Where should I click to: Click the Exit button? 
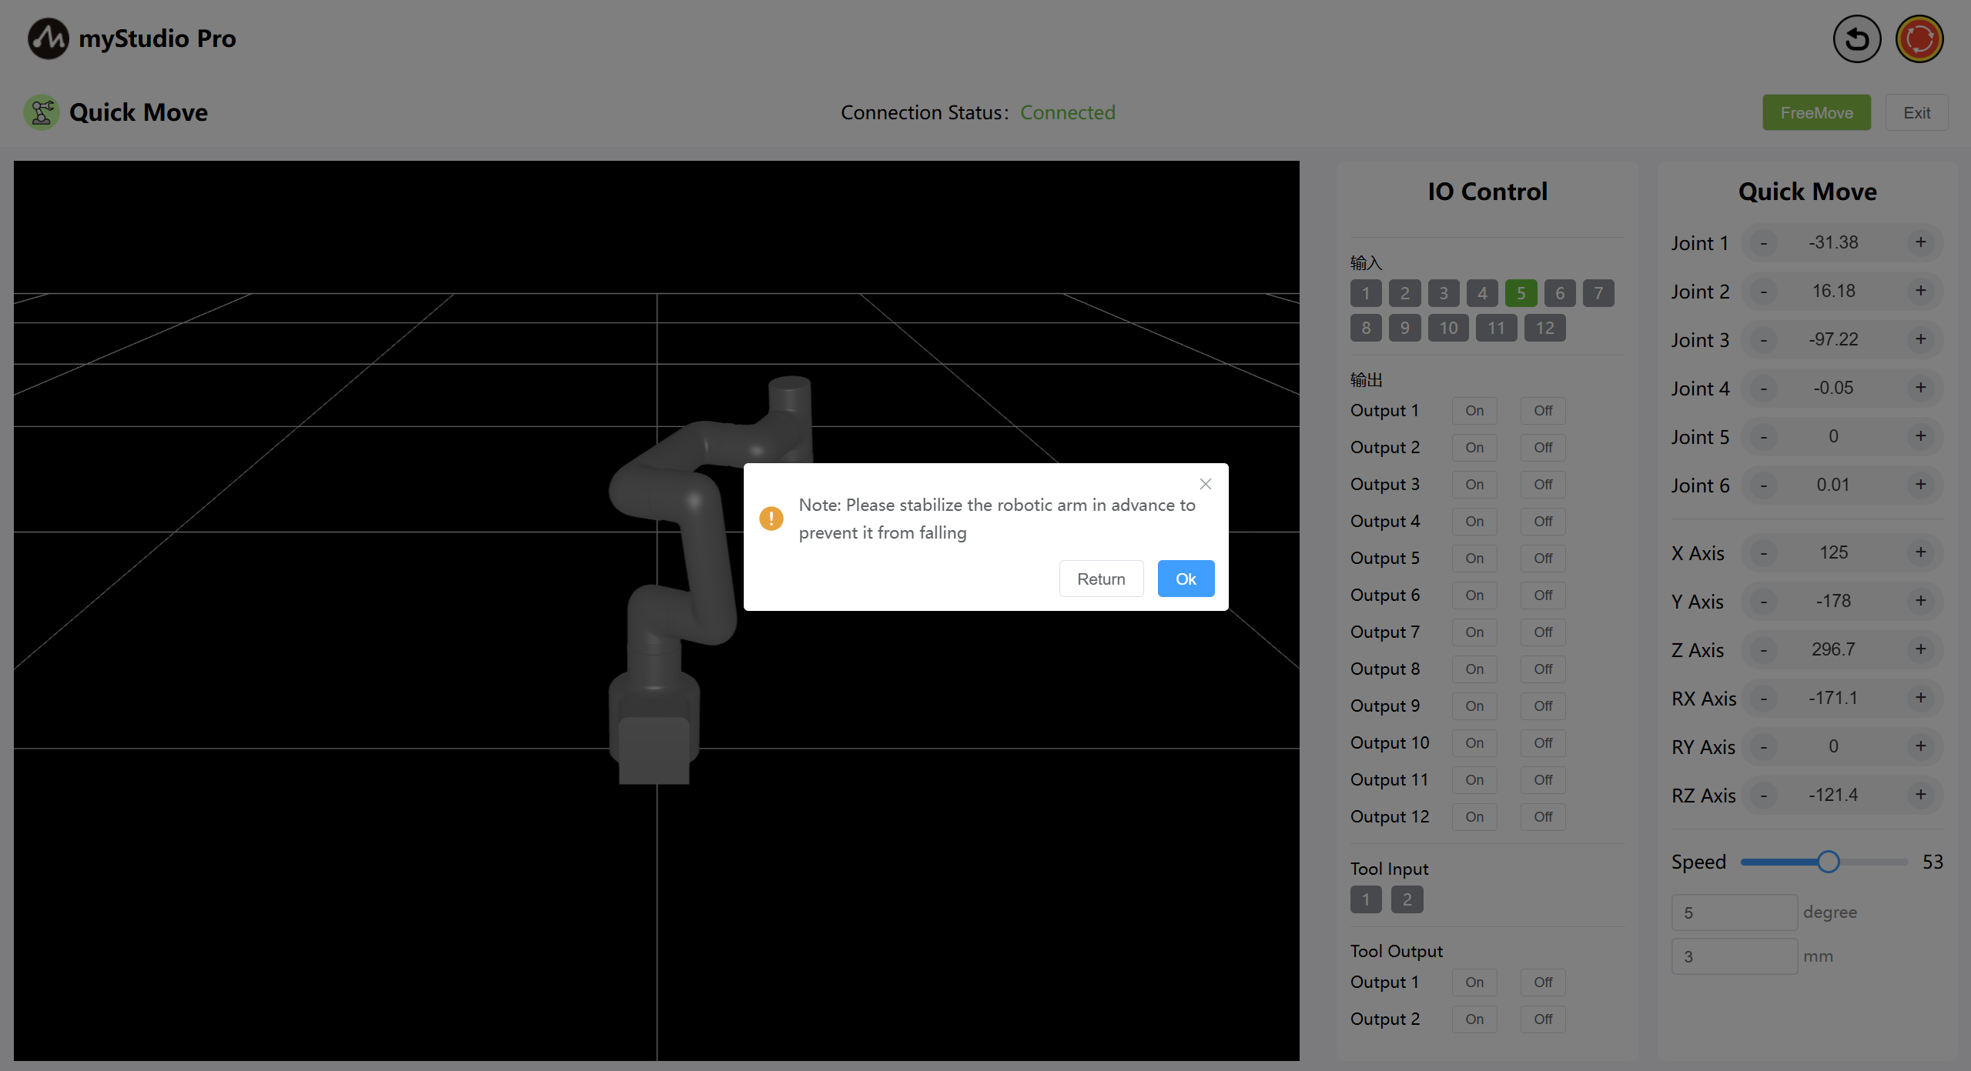click(1916, 112)
